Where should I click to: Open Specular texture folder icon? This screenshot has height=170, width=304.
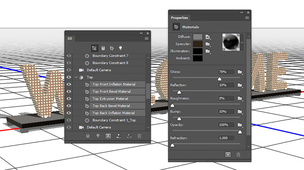click(x=208, y=44)
